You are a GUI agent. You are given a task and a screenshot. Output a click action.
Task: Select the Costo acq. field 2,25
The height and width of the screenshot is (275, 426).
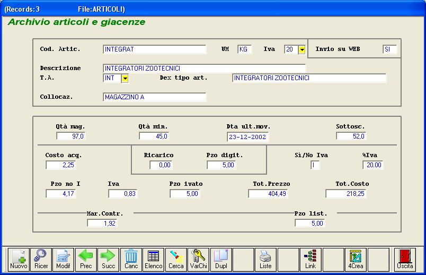pyautogui.click(x=61, y=165)
